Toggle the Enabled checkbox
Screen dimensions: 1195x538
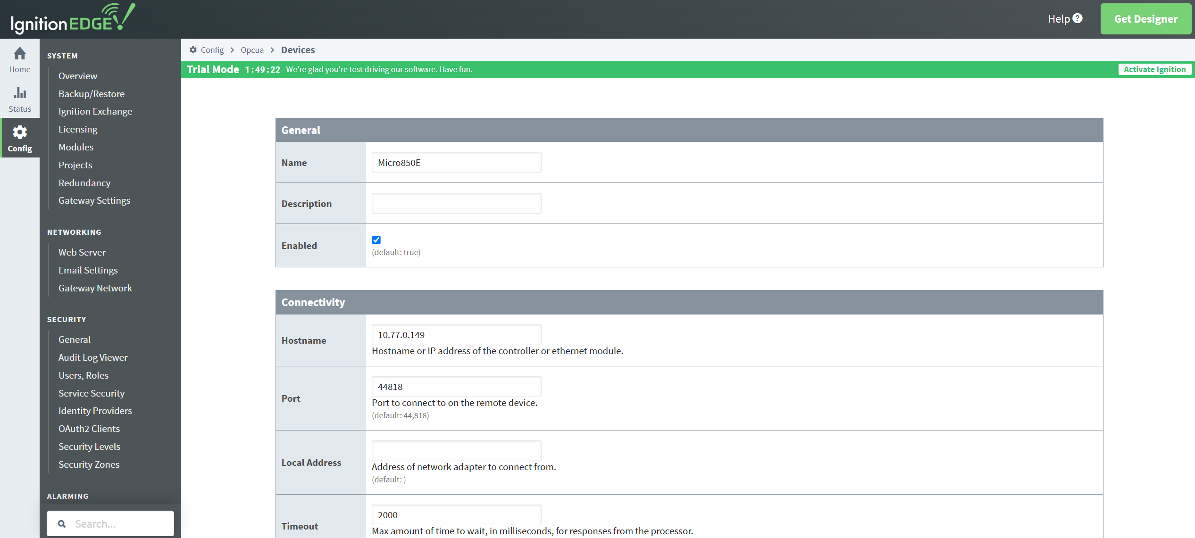[376, 240]
